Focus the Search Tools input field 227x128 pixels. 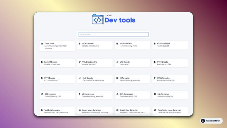point(113,34)
